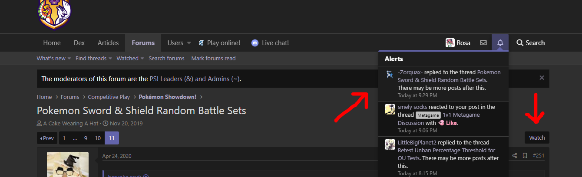This screenshot has height=177, width=582.
Task: Open the alerts bell icon
Action: (x=500, y=43)
